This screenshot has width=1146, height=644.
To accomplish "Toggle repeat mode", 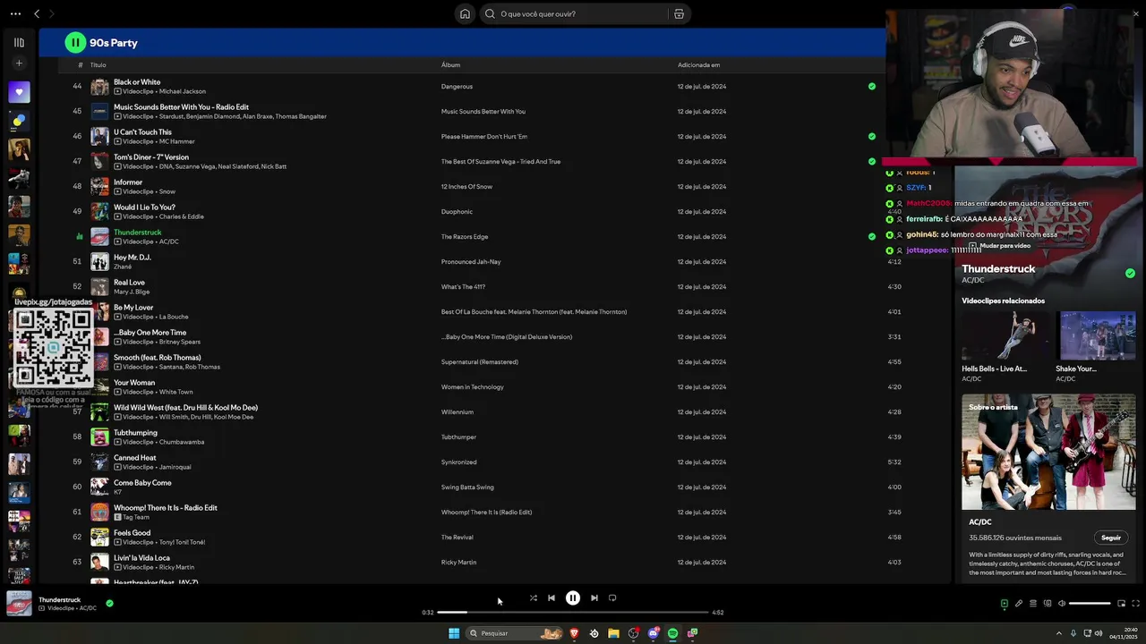I will 612,597.
